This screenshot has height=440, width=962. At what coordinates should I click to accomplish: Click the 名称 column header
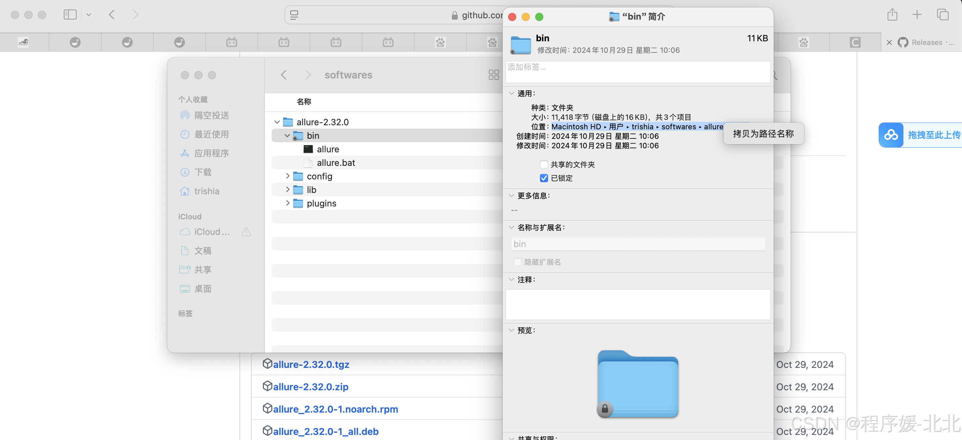tap(304, 102)
